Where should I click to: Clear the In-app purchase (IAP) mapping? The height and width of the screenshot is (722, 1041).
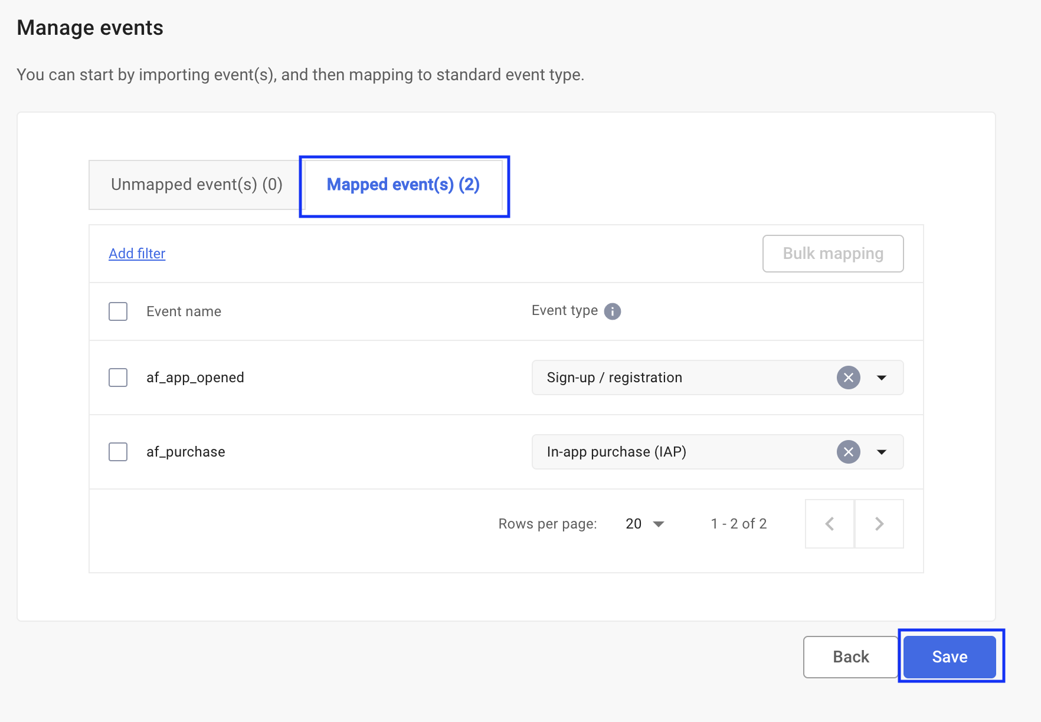click(848, 452)
